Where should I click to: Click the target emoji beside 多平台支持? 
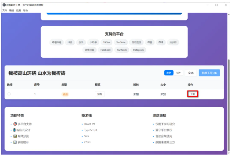point(15,124)
